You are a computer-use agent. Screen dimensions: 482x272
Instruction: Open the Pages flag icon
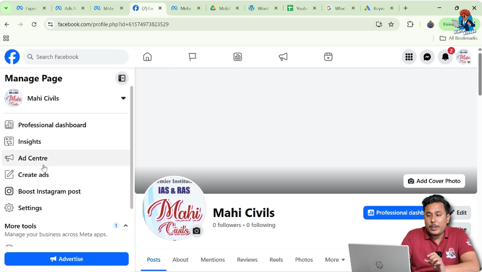[x=192, y=57]
